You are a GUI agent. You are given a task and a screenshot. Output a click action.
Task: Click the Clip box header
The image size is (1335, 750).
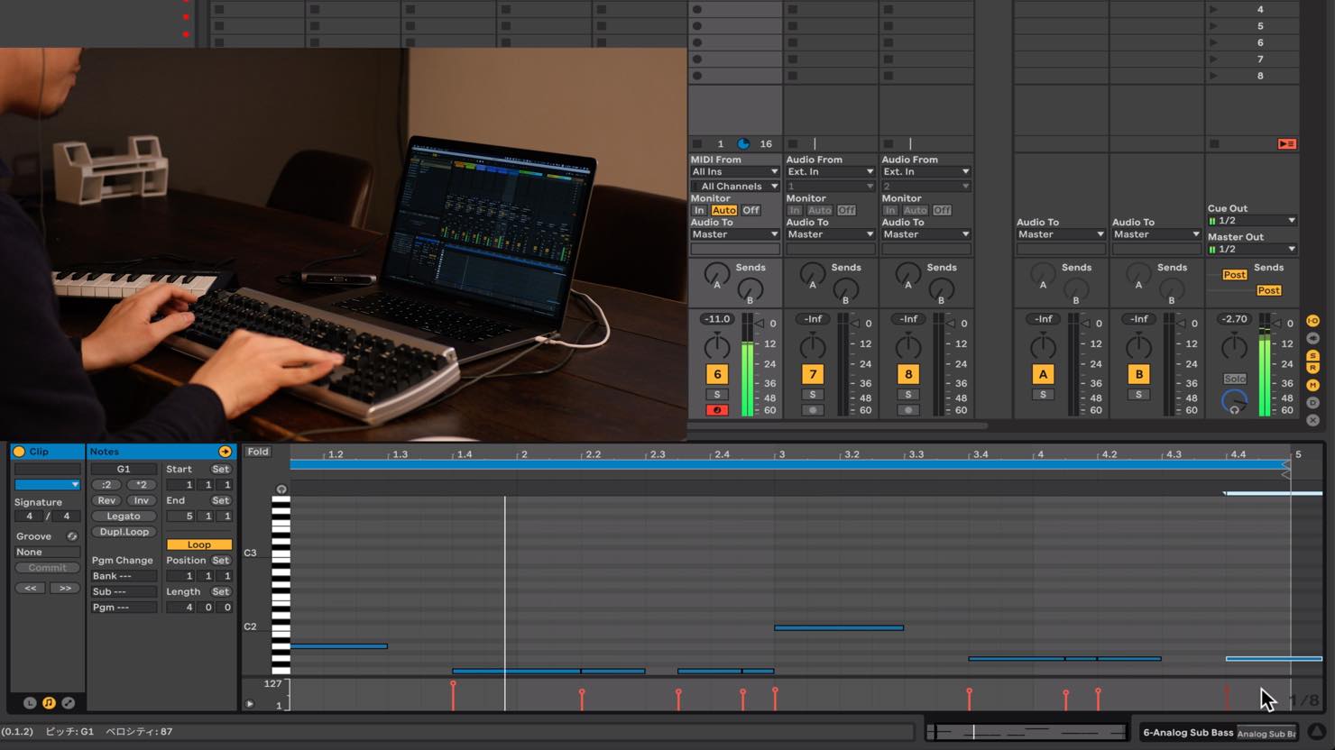pos(47,452)
